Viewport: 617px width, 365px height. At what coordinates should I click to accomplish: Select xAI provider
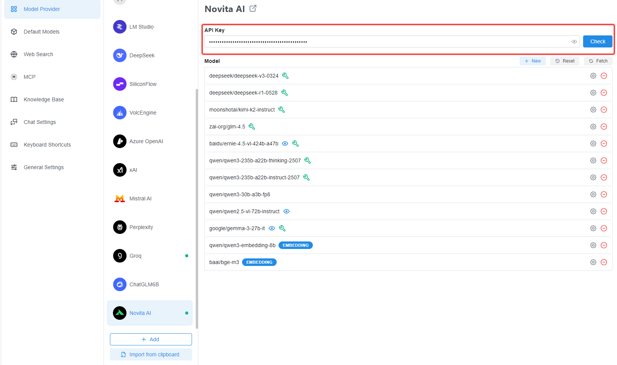point(150,170)
